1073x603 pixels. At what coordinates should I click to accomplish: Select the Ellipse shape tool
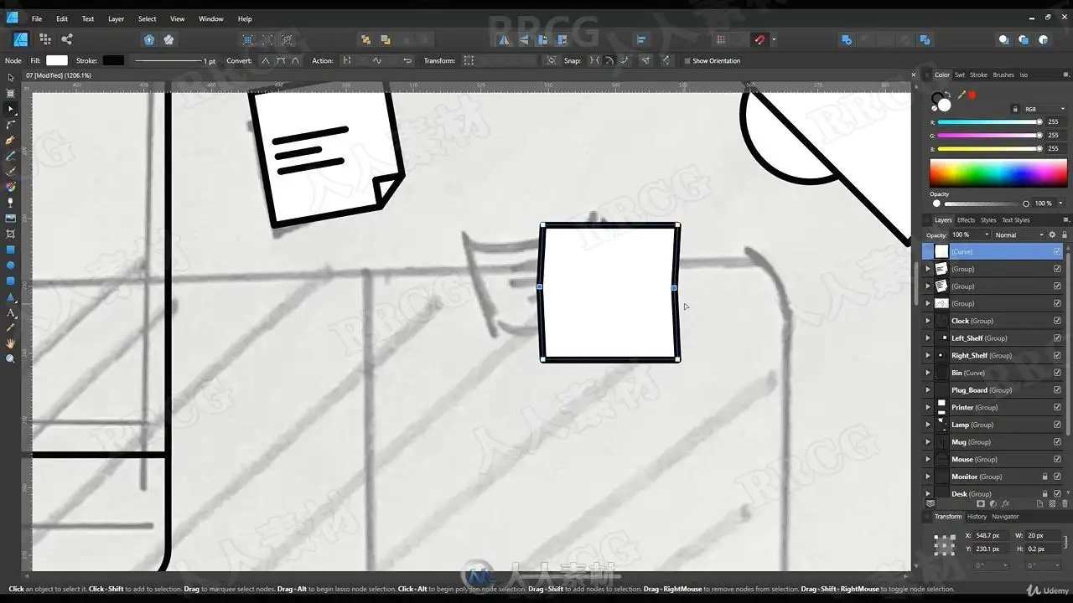tap(10, 265)
